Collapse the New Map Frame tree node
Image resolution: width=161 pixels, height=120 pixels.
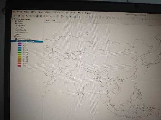pyautogui.click(x=13, y=19)
